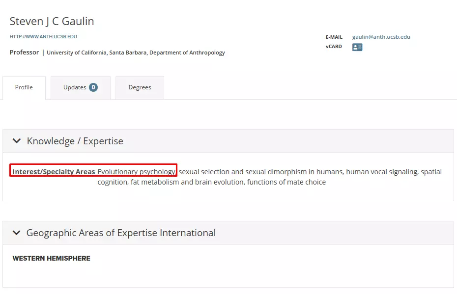Select the name heading Steven J C Gaulin
457x294 pixels.
point(52,21)
